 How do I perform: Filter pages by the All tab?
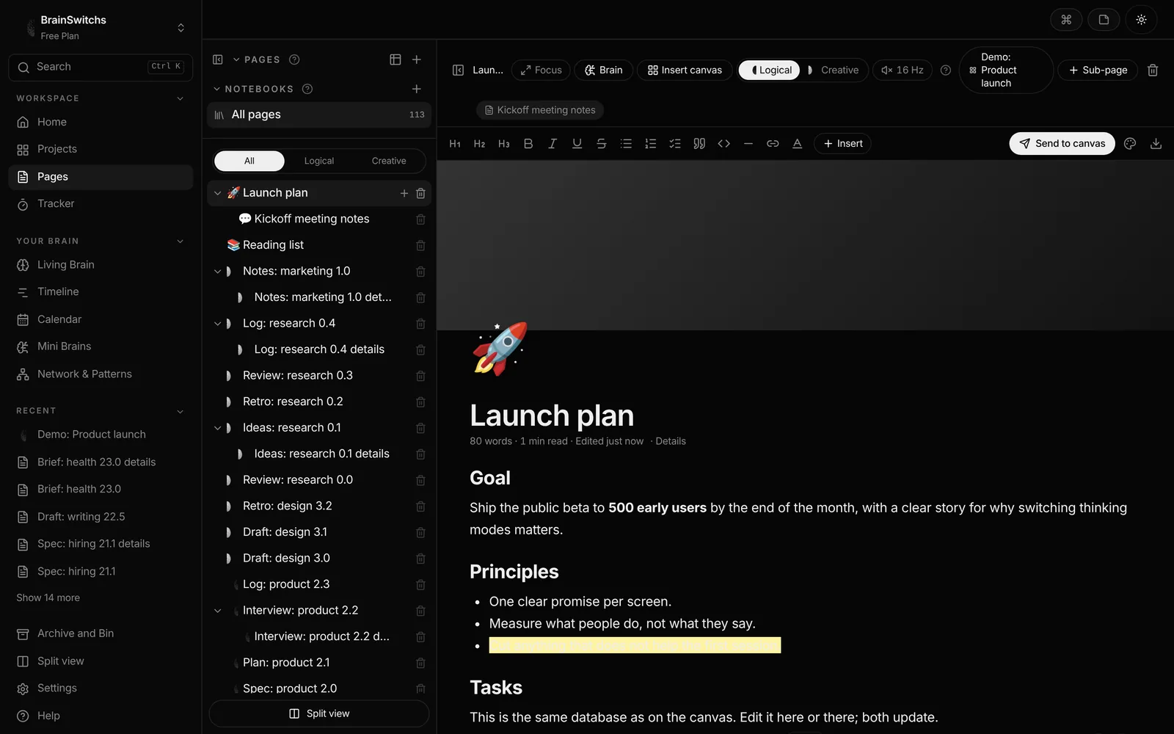(249, 161)
